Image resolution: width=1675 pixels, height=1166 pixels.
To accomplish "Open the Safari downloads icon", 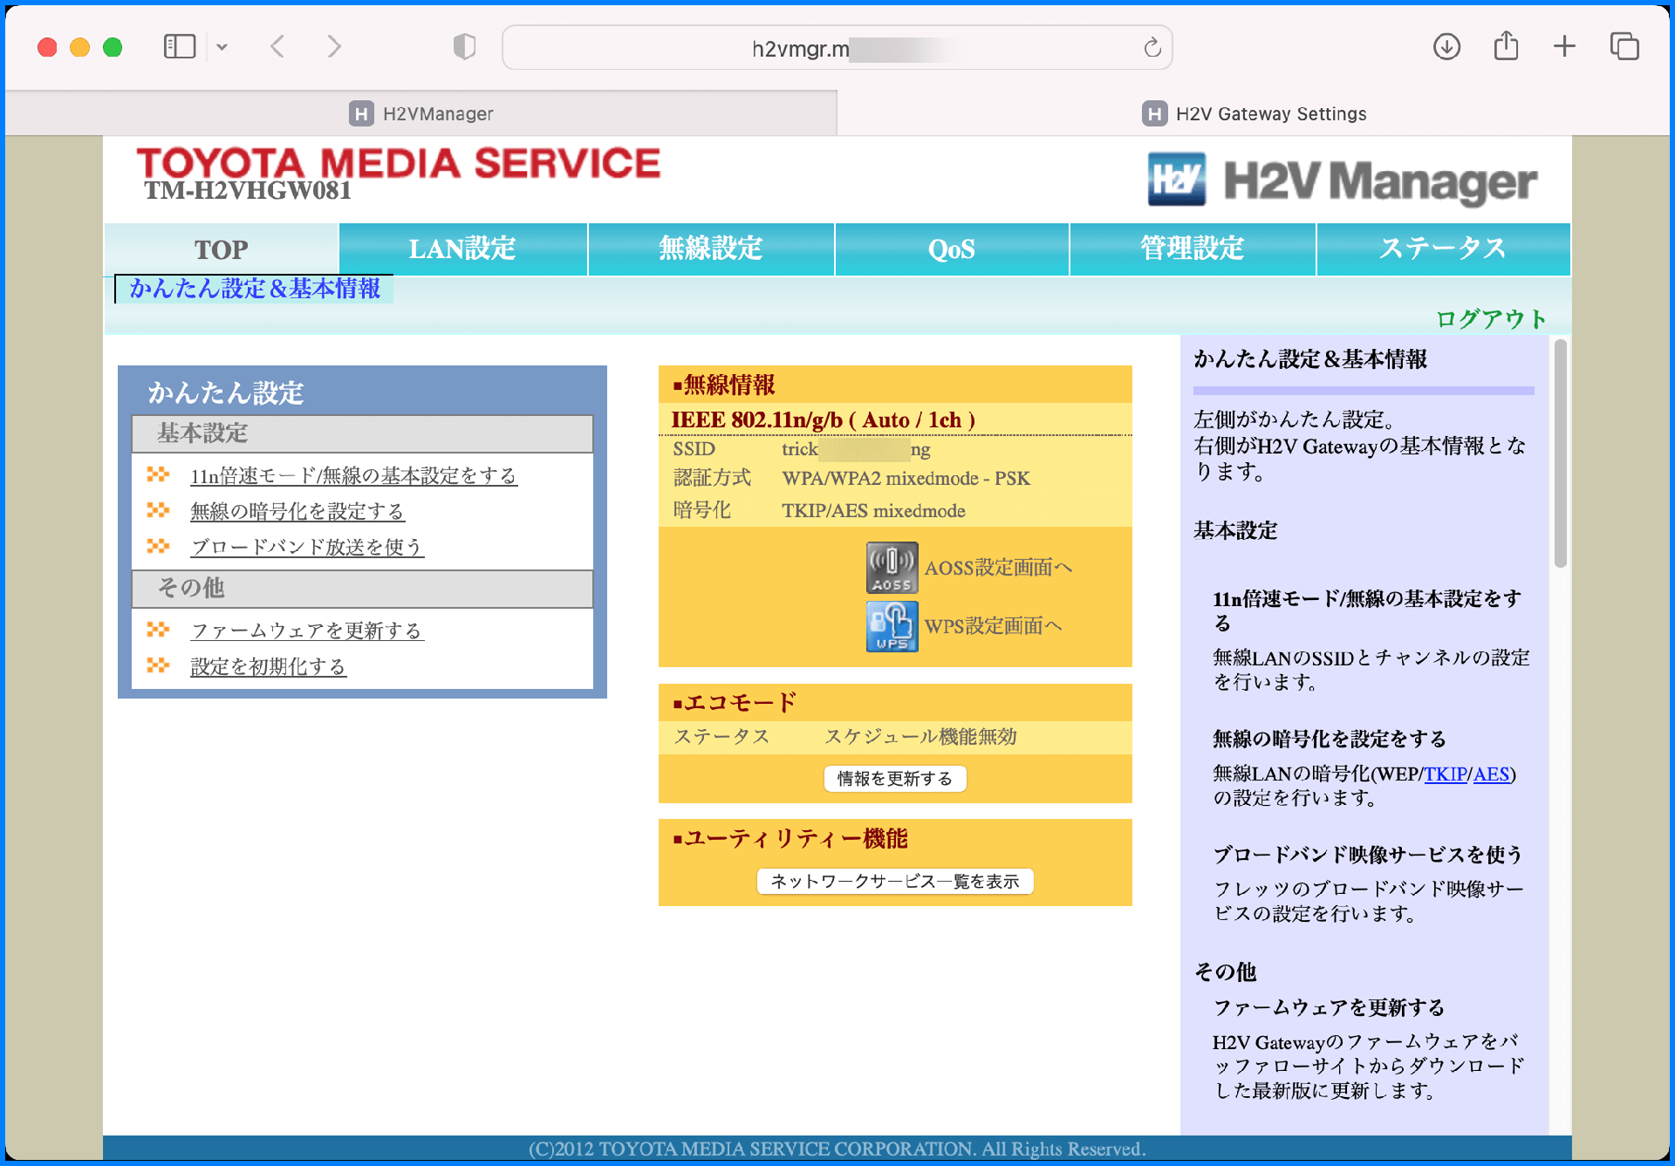I will tap(1446, 46).
